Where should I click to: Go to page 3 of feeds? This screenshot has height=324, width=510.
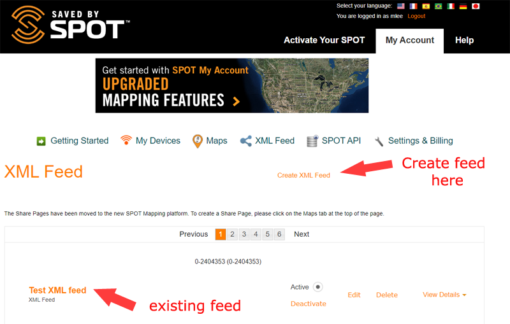tap(244, 234)
